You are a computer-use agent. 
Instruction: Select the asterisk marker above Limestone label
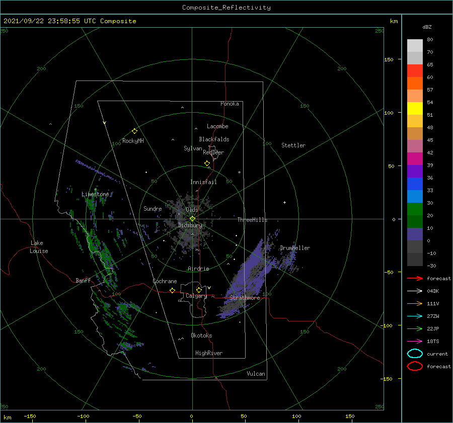pos(95,190)
